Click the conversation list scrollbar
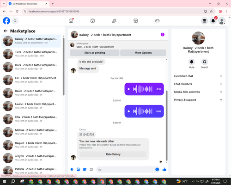The width and height of the screenshot is (231, 185). coord(63,66)
